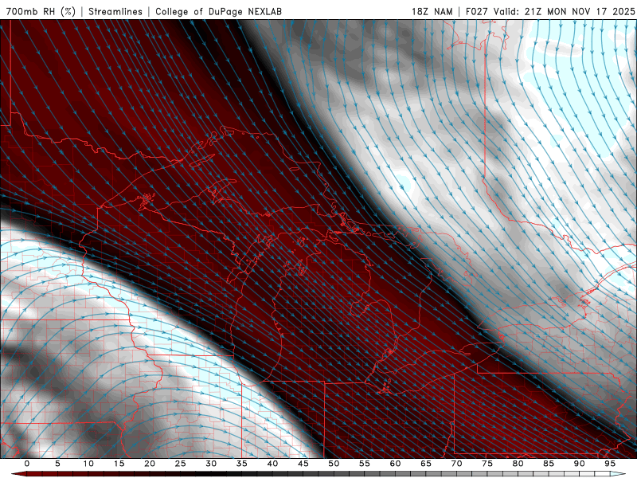Click the '25' humidity scale label

click(x=181, y=464)
